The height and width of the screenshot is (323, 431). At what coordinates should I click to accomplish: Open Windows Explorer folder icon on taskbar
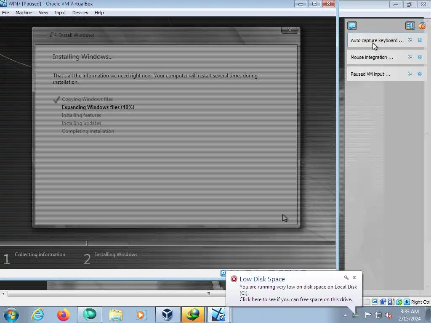[x=116, y=315]
